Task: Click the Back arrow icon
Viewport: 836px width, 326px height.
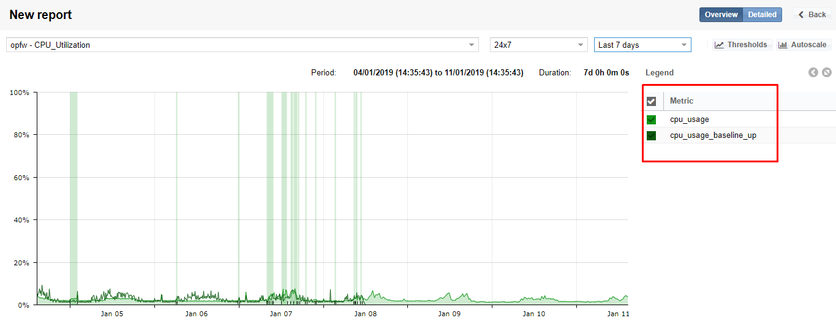Action: click(801, 15)
